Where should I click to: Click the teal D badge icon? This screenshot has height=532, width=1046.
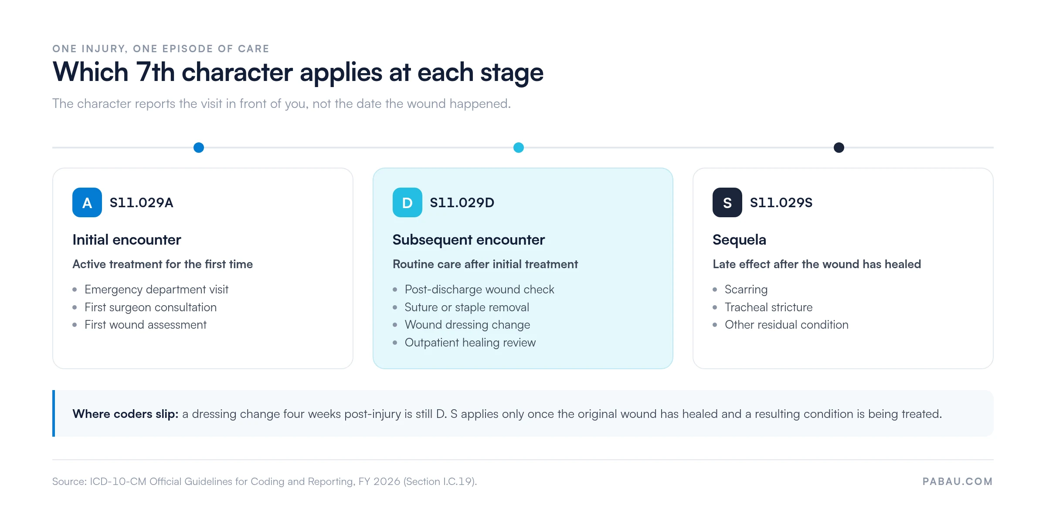pos(407,202)
